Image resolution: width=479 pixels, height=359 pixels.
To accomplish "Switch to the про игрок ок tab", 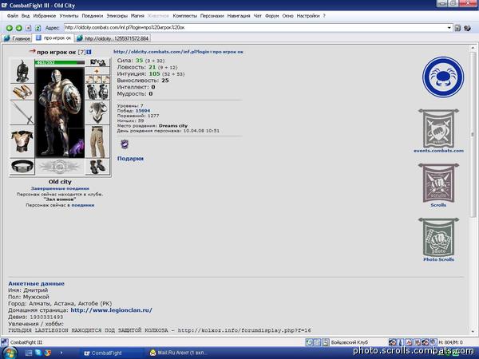I will [x=53, y=38].
